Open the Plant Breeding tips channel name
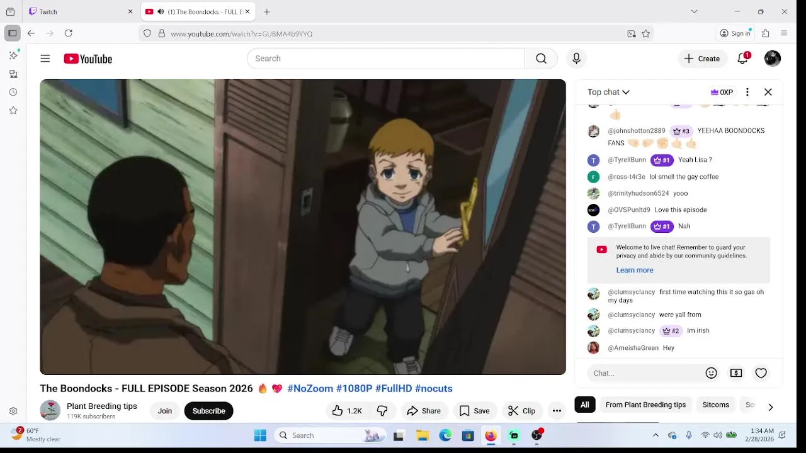Screen dimensions: 806x453 102,406
